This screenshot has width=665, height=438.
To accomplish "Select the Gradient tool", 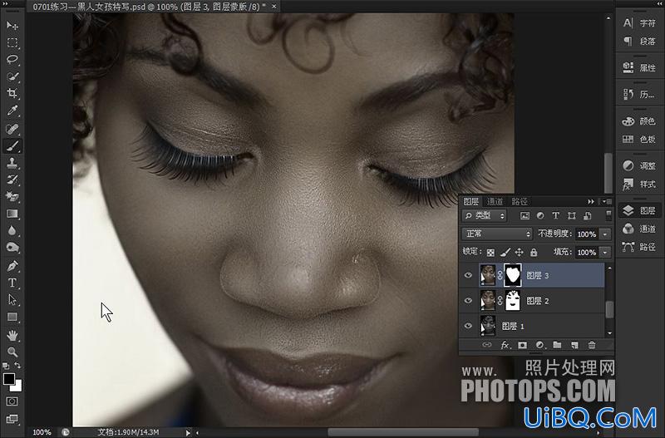I will point(12,214).
